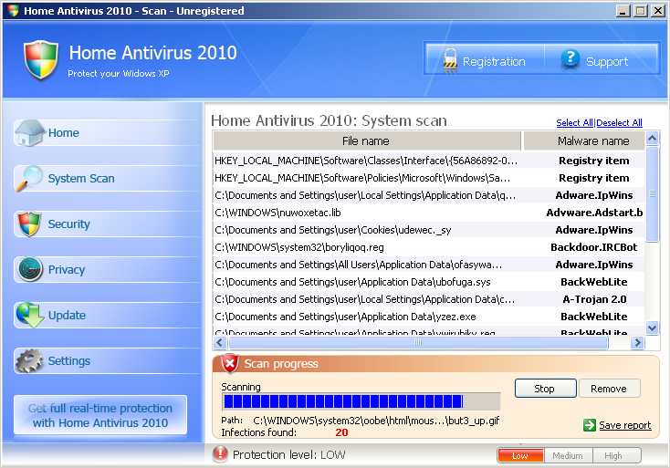670x468 pixels.
Task: Open the Update section
Action: tap(107, 316)
